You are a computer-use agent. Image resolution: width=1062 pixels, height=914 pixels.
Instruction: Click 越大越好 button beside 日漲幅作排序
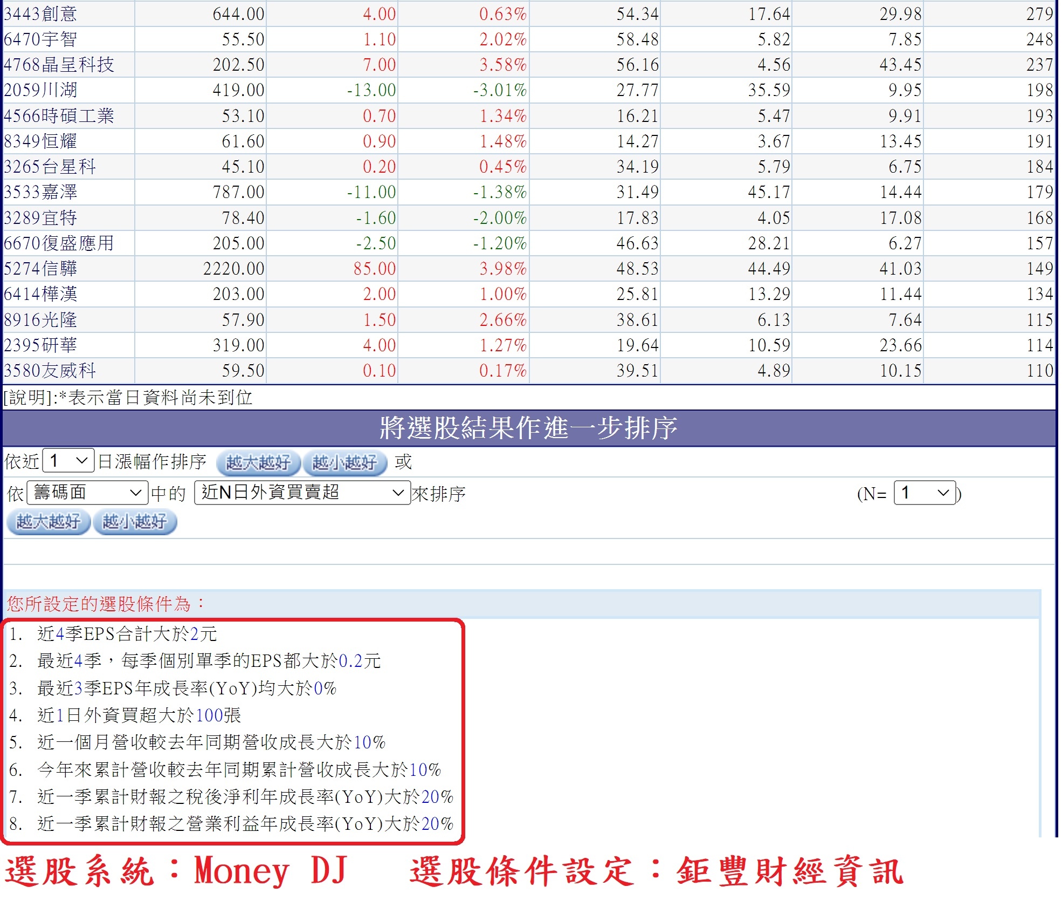tap(258, 463)
